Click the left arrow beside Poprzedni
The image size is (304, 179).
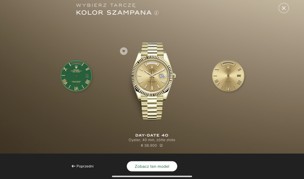point(73,166)
